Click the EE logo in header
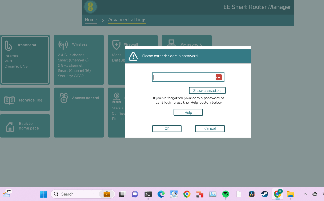Viewport: 324px width, 201px height. (91, 7)
